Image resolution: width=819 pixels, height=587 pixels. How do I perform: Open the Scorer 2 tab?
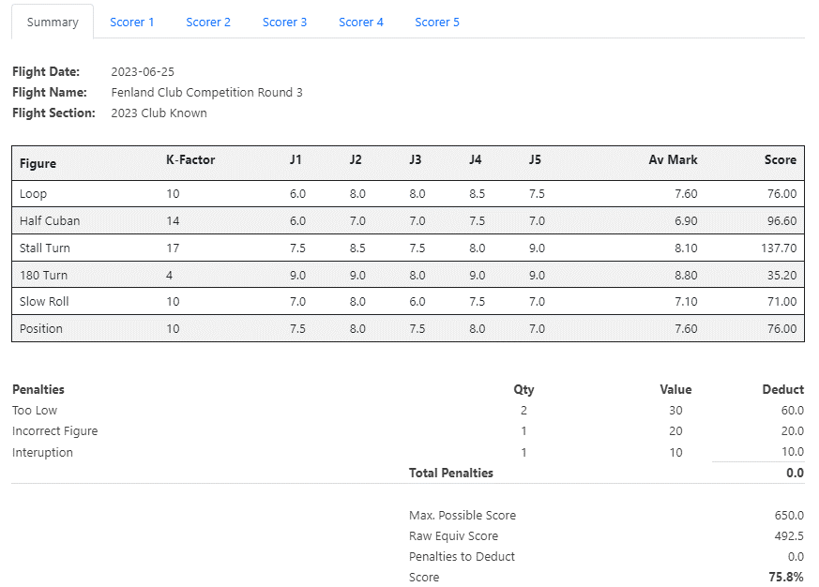(208, 22)
